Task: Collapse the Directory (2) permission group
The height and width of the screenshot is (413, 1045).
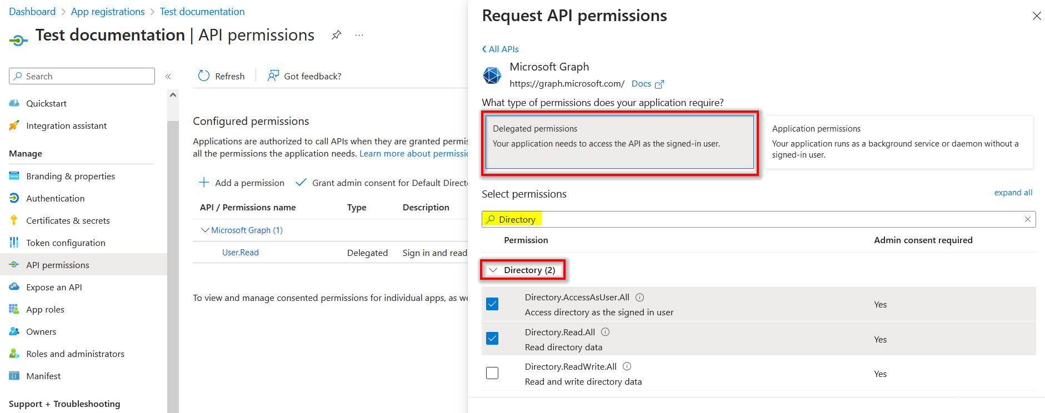Action: [x=493, y=270]
